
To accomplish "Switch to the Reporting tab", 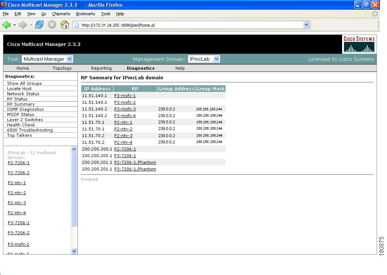I will click(x=101, y=68).
